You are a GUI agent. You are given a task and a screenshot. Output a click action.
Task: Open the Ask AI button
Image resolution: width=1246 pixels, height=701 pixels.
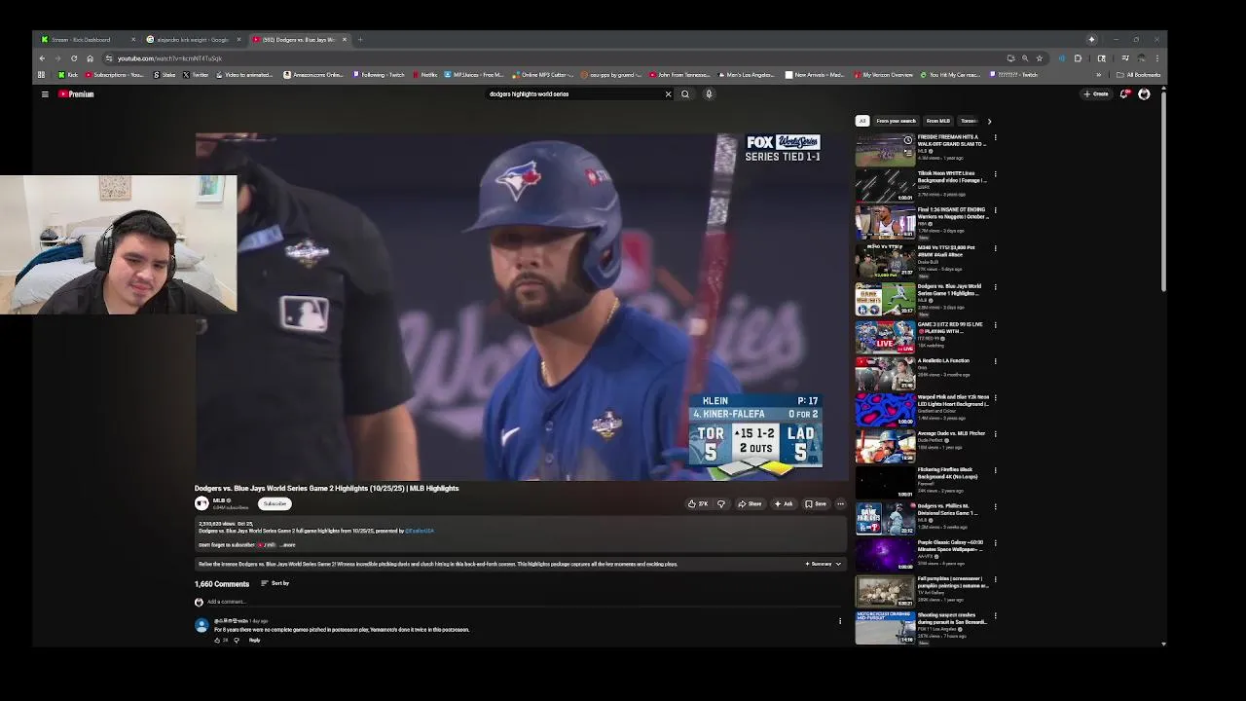pyautogui.click(x=784, y=504)
